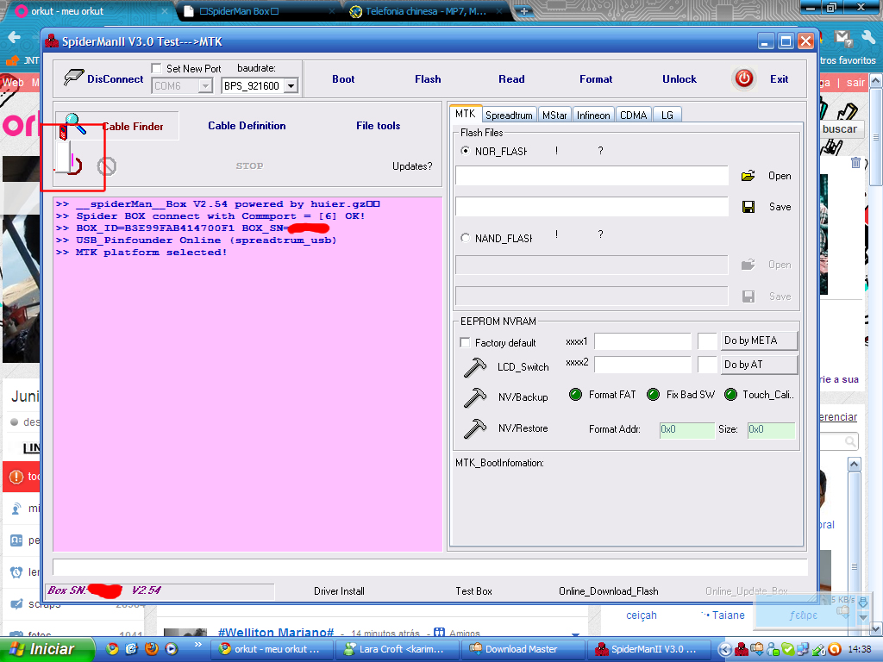This screenshot has height=662, width=883.
Task: Click the NOR flash Save floppy icon
Action: click(748, 207)
